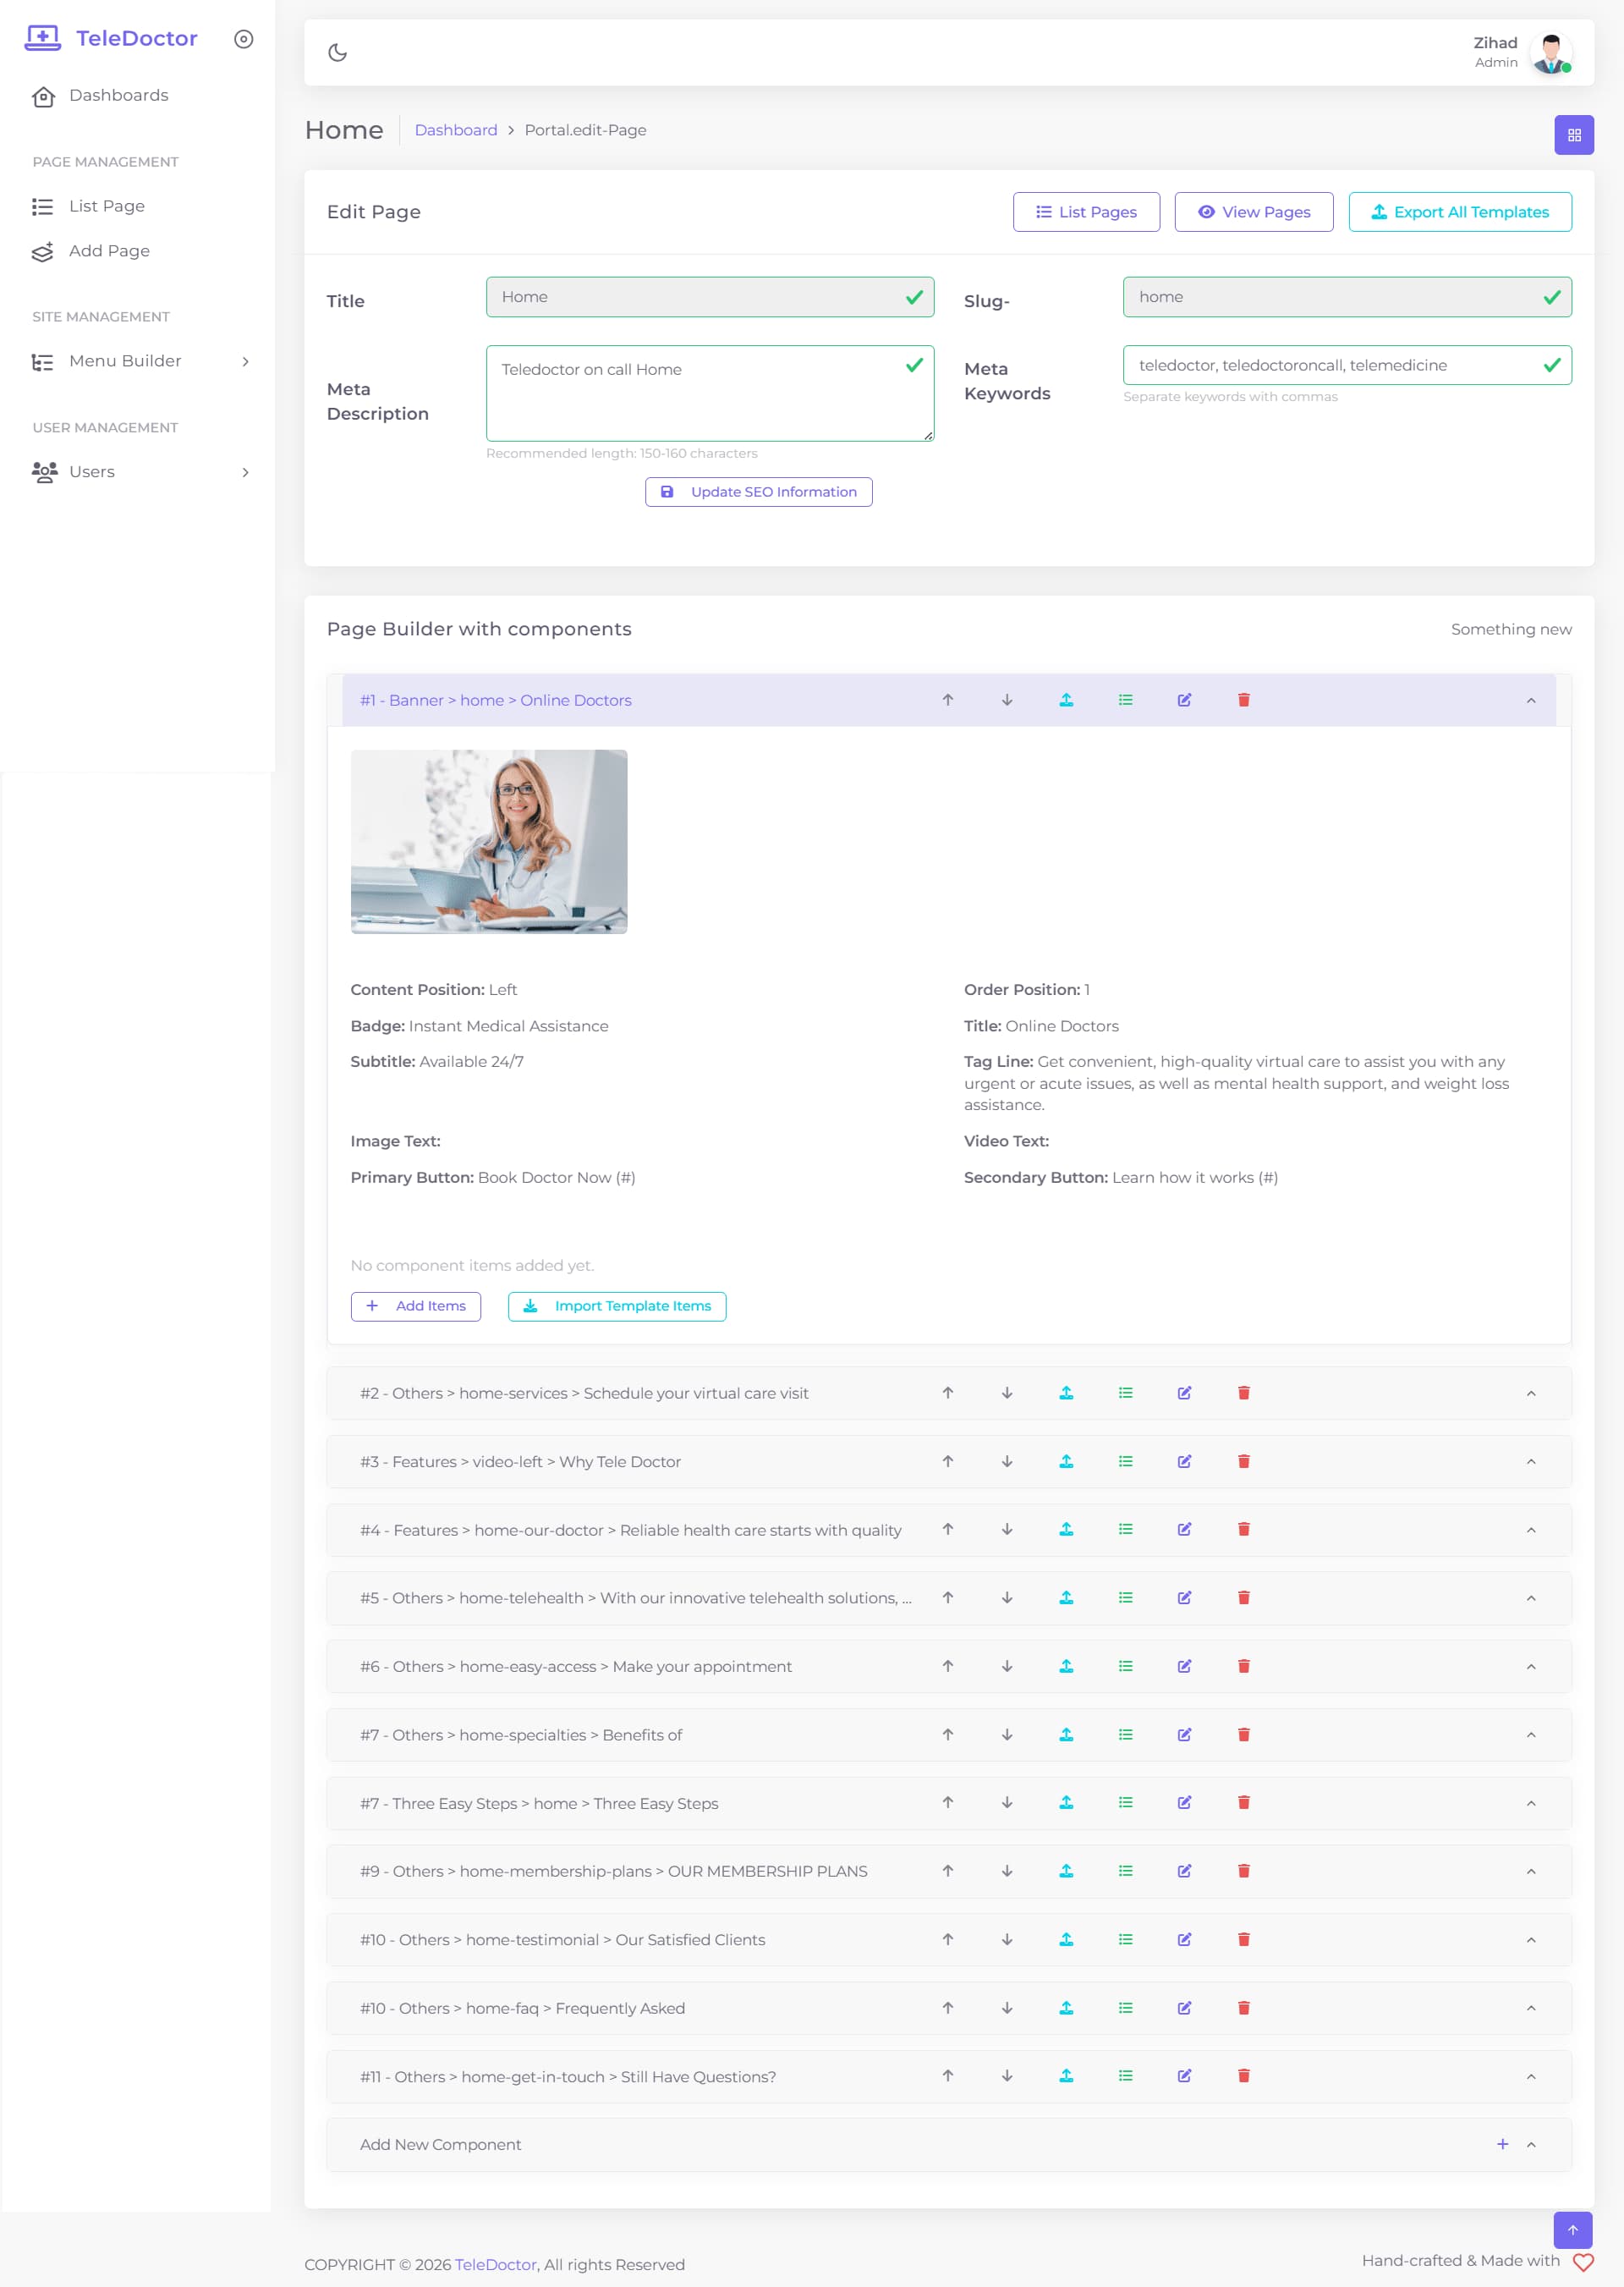This screenshot has width=1624, height=2287.
Task: Edit the Why Tele Doctor component
Action: [x=1184, y=1462]
